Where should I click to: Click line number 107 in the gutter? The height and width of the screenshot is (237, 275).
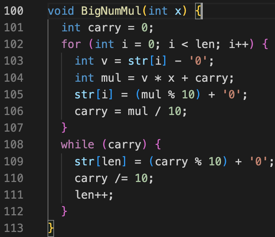(x=14, y=127)
